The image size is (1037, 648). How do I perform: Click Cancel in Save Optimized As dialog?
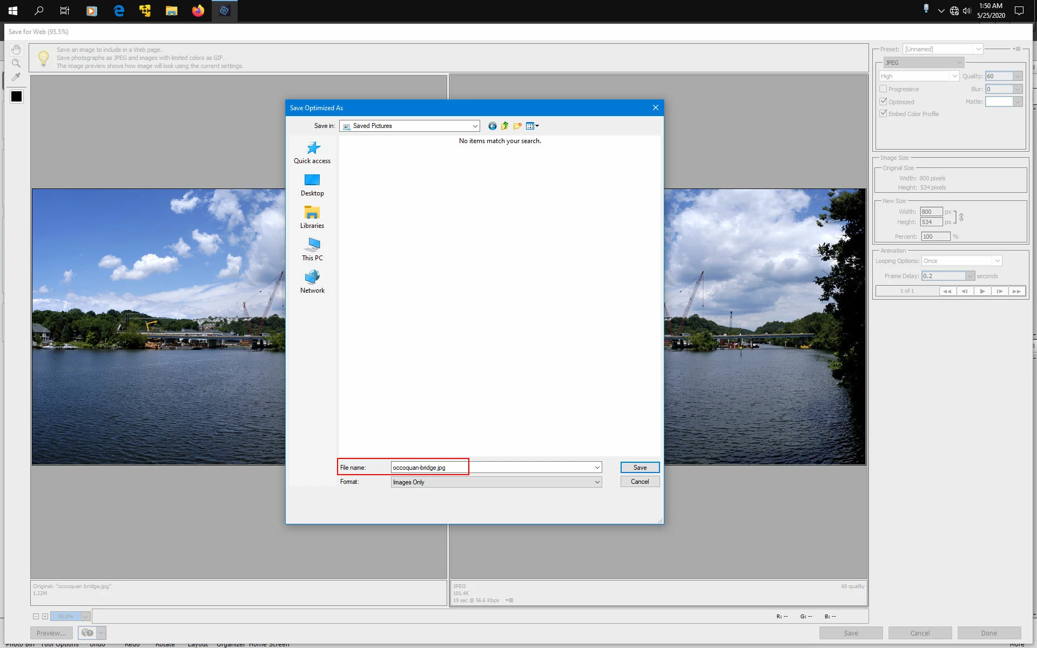point(639,482)
